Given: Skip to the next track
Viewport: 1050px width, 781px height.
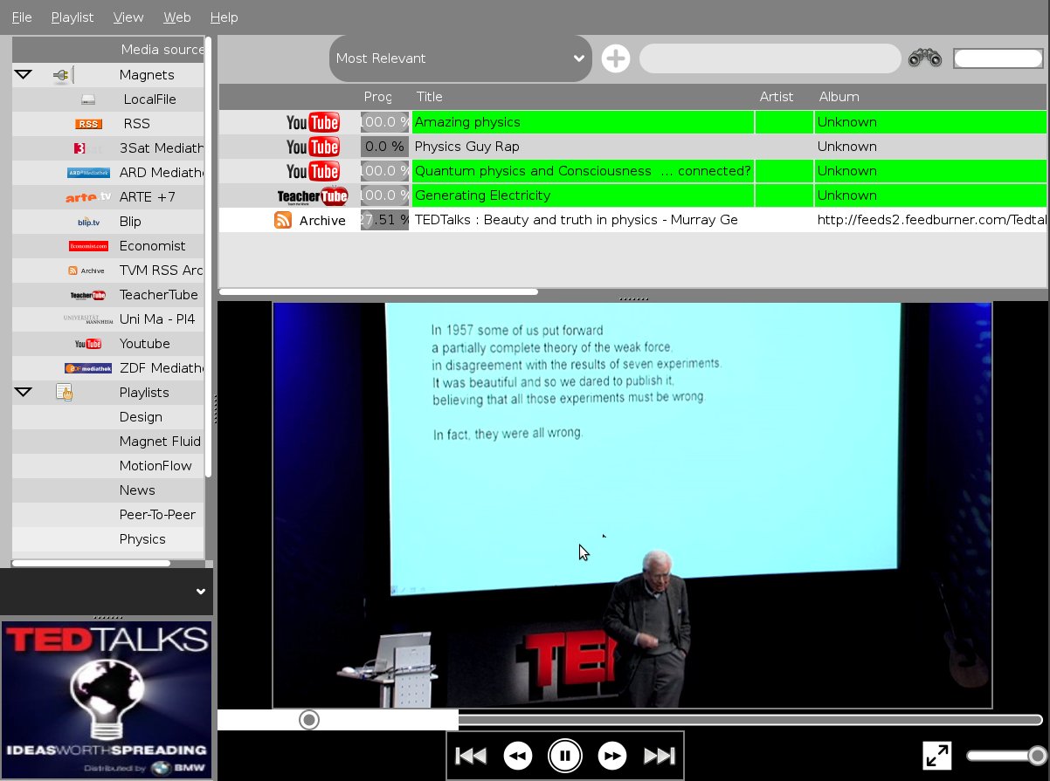Looking at the screenshot, I should coord(660,756).
